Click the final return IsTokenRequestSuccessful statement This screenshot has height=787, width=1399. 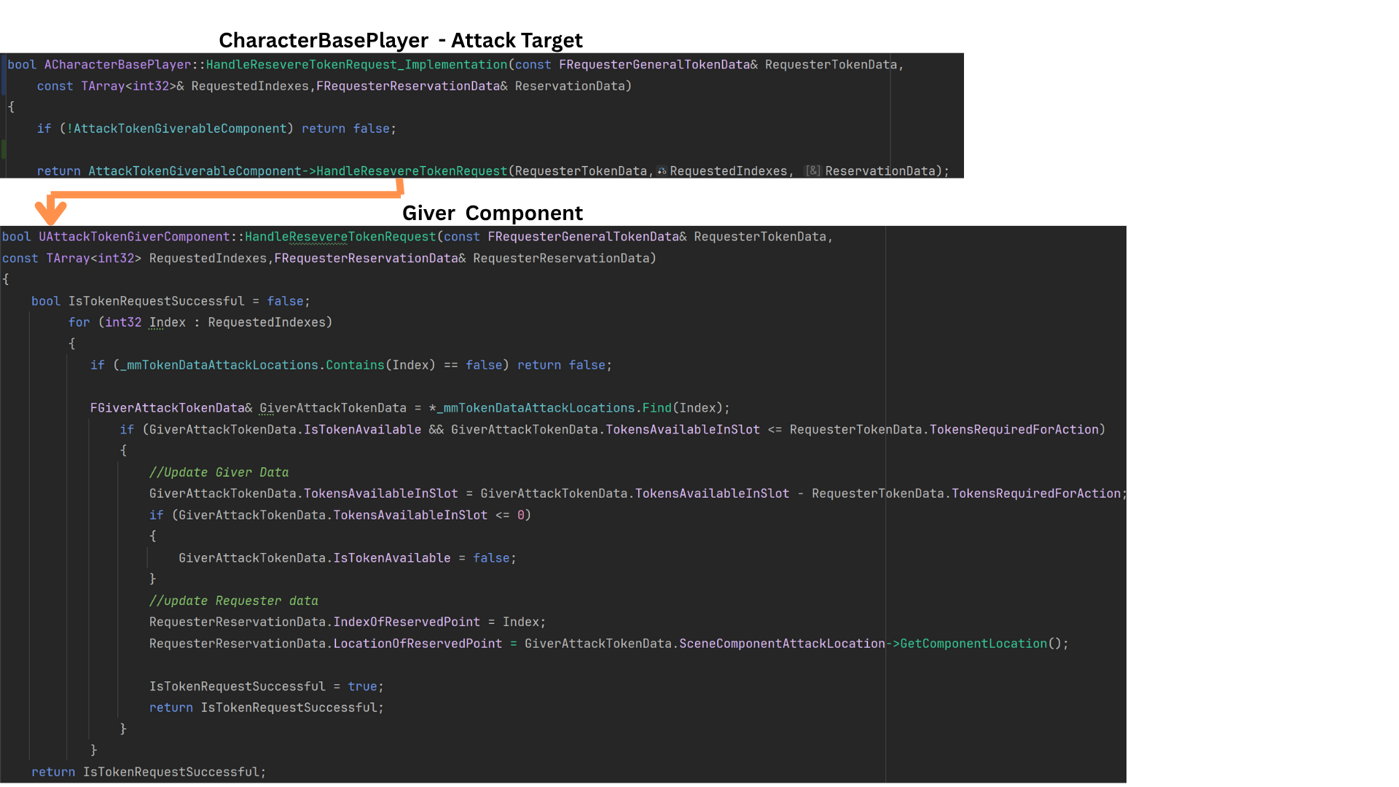pyautogui.click(x=149, y=772)
